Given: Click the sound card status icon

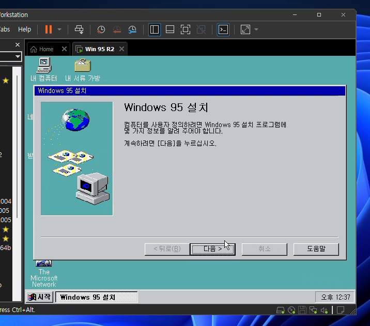Looking at the screenshot, I should pos(324,310).
